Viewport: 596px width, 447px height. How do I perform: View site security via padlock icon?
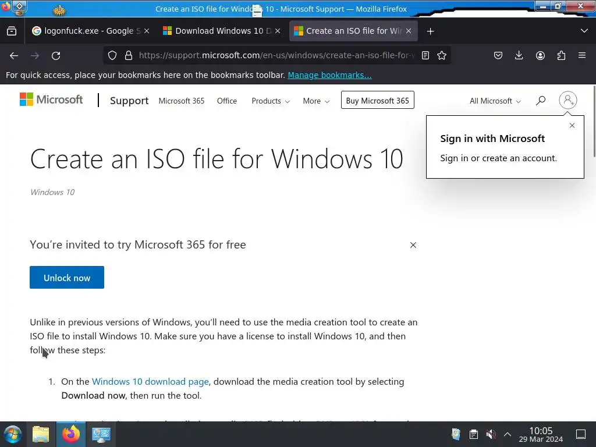point(129,55)
